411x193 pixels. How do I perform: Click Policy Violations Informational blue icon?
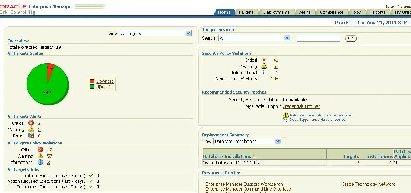pyautogui.click(x=40, y=162)
